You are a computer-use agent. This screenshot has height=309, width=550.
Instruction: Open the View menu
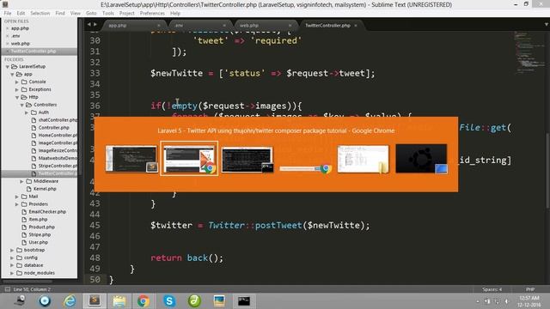coord(76,14)
